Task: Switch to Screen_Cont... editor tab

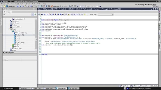Action: tap(37, 88)
